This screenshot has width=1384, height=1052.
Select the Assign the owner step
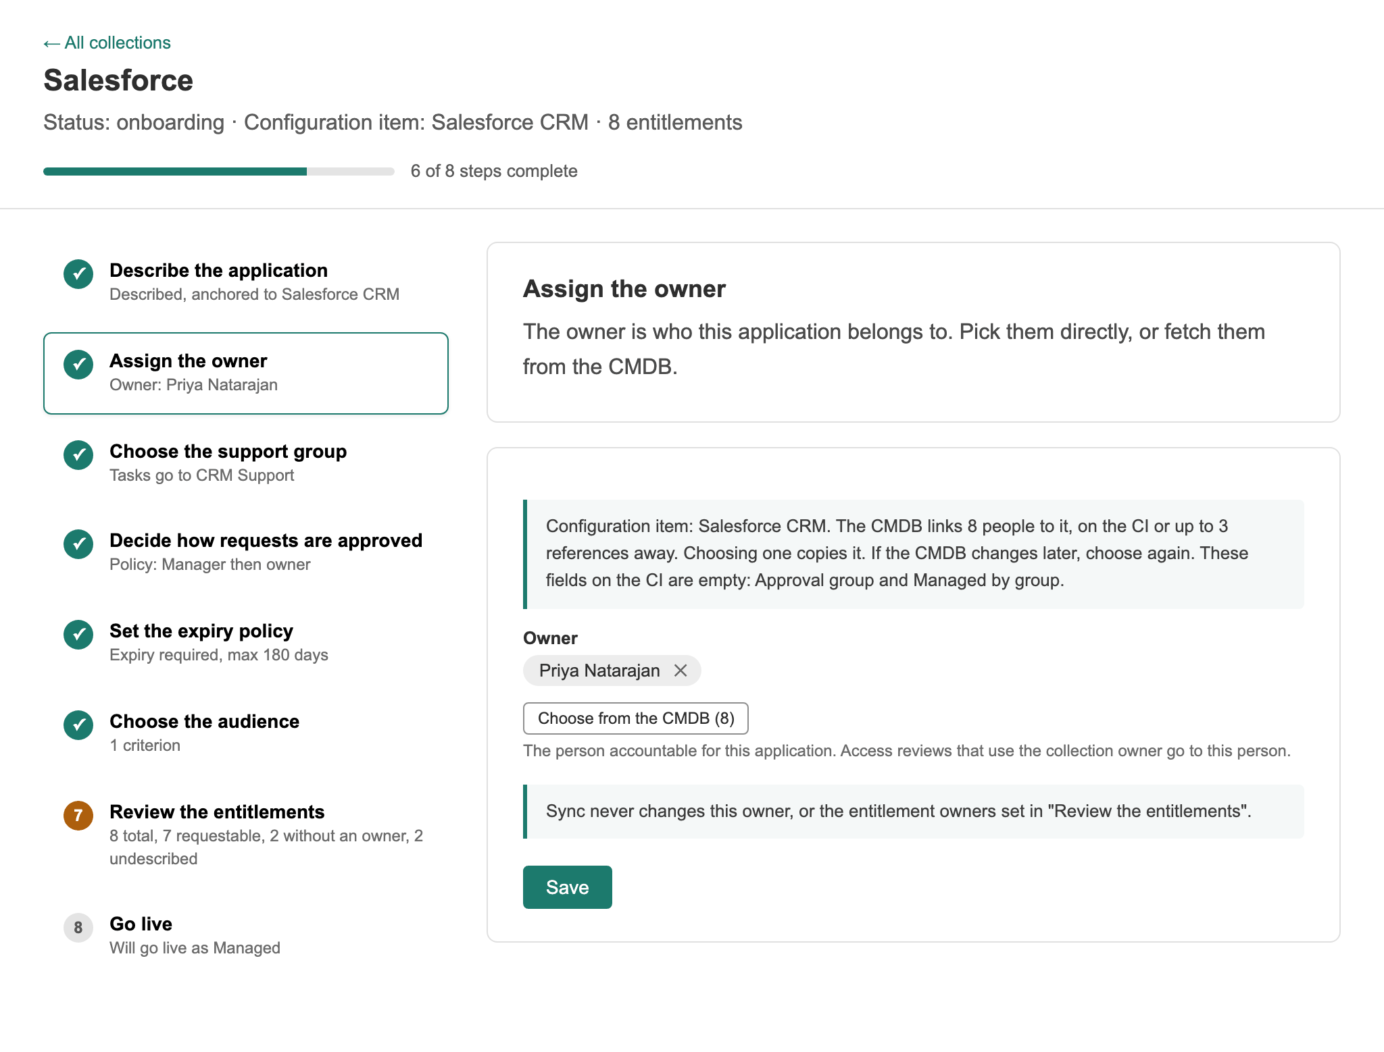click(246, 373)
